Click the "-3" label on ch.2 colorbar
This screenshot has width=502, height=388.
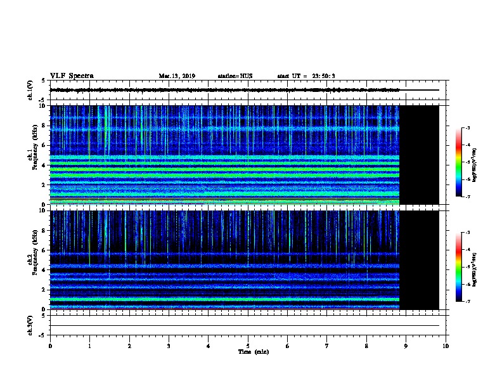coord(468,233)
